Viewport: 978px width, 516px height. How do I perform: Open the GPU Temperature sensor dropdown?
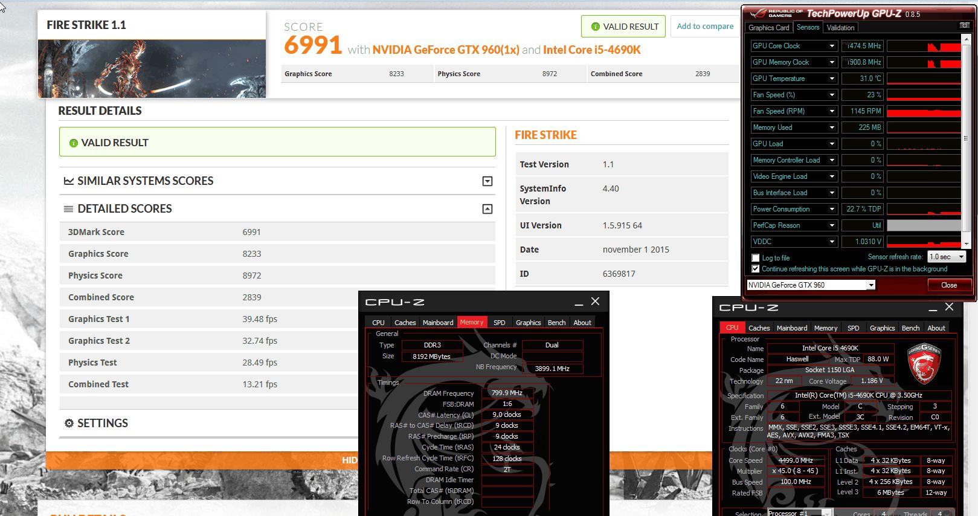[x=832, y=79]
